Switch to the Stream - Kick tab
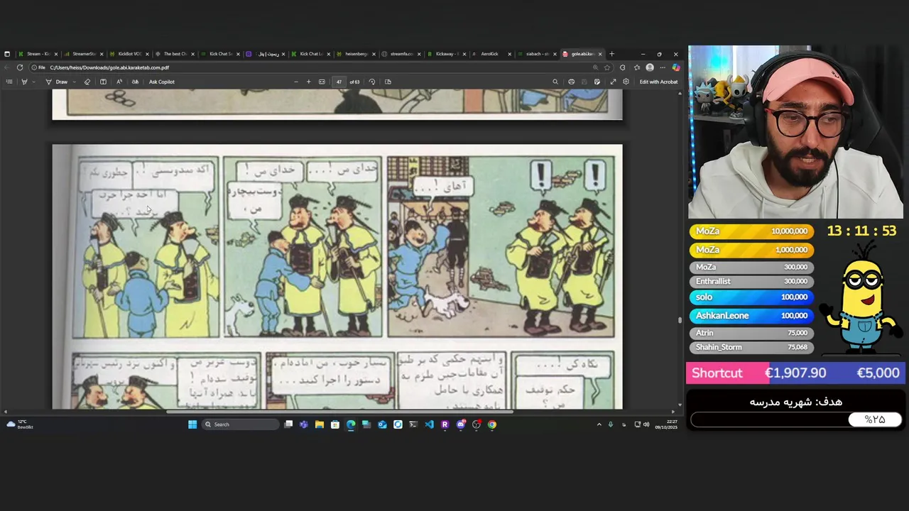This screenshot has width=909, height=511. click(38, 54)
